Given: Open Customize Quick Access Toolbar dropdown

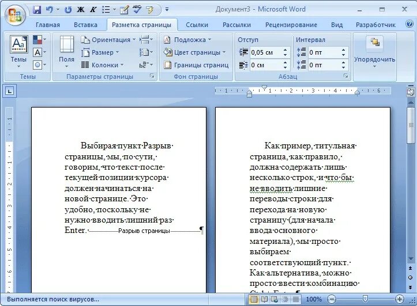Looking at the screenshot, I should (167, 10).
